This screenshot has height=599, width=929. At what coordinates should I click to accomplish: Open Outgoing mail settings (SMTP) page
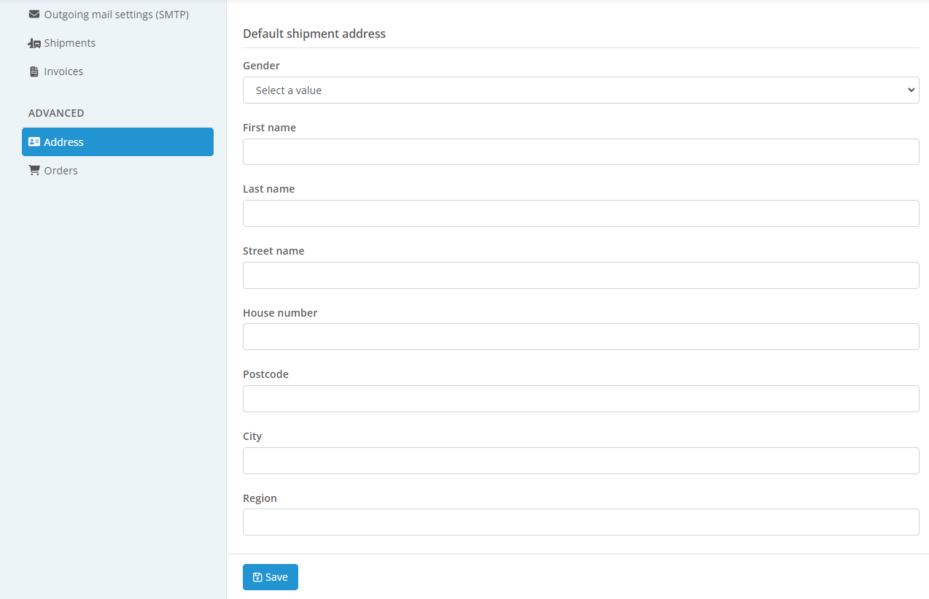pos(116,15)
